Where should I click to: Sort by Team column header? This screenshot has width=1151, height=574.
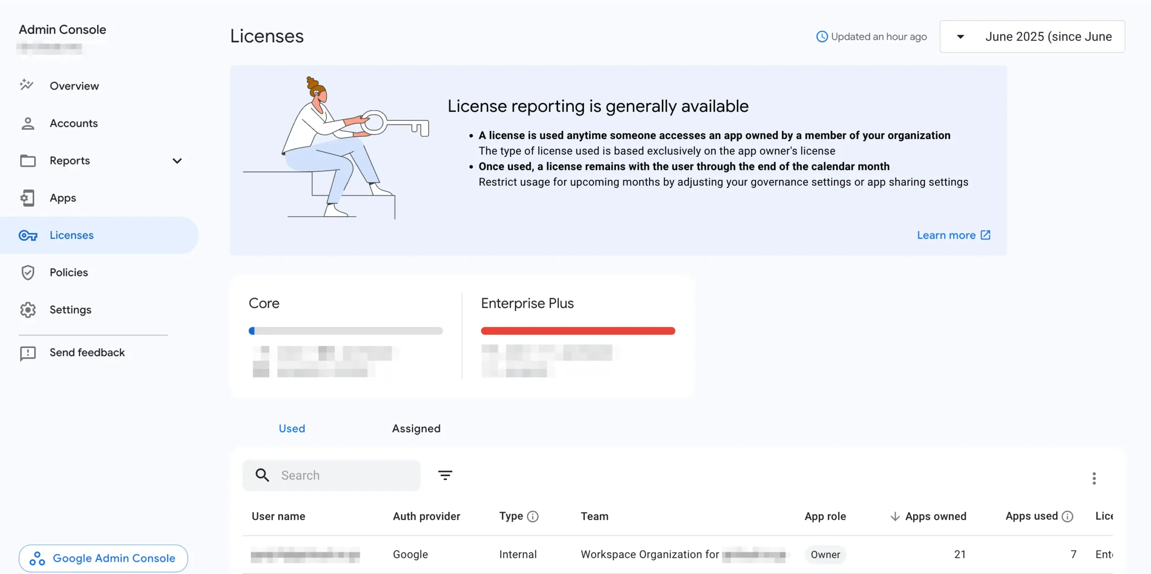pos(594,516)
